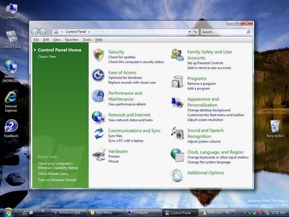Click the Security shield icon
289x217 pixels.
point(99,55)
